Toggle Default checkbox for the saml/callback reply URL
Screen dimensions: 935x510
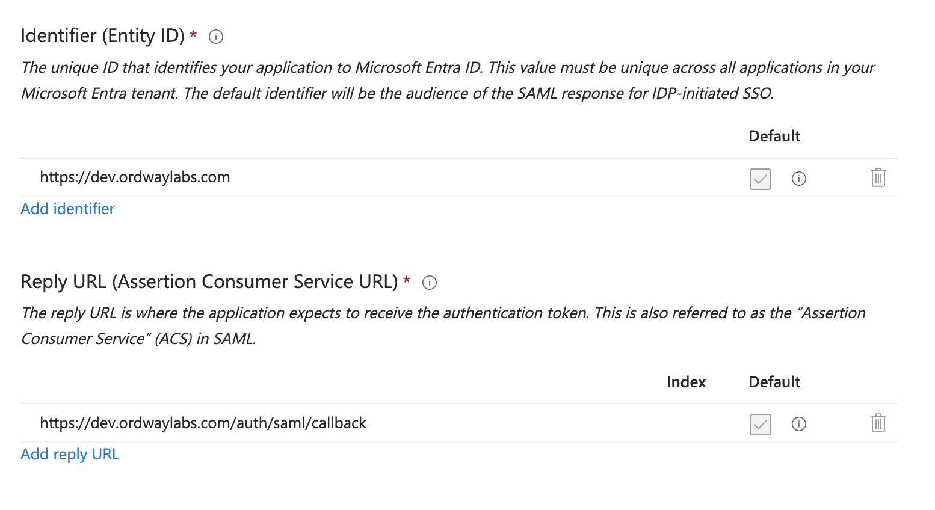[x=761, y=424]
